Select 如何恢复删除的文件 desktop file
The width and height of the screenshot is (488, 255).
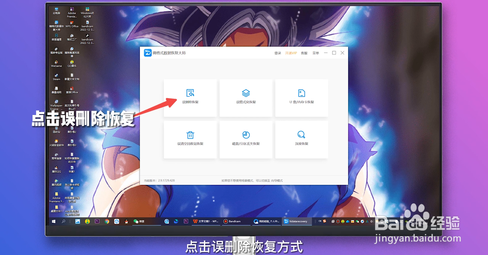72,158
